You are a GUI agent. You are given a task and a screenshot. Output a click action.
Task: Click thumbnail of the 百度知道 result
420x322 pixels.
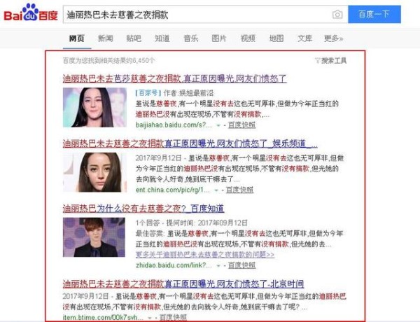tap(94, 237)
